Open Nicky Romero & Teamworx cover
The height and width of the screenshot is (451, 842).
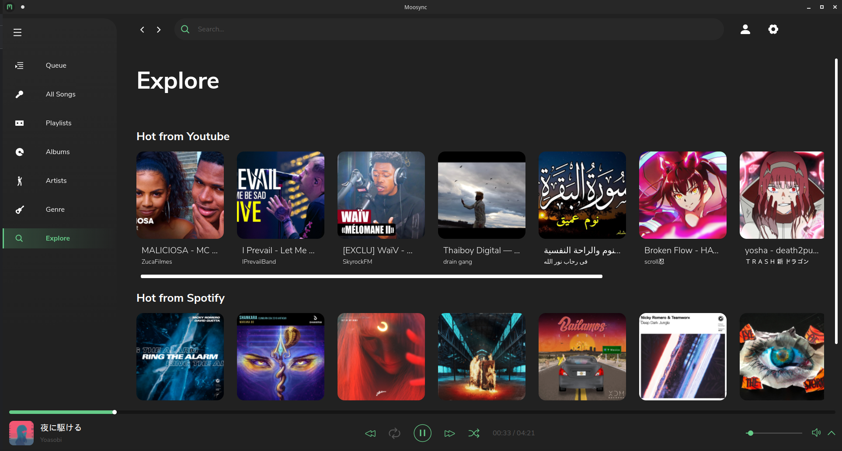pyautogui.click(x=683, y=357)
